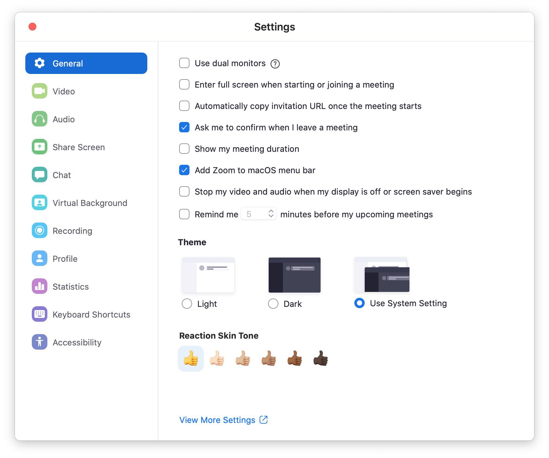The width and height of the screenshot is (549, 458).
Task: Choose the darkest thumbs-up skin tone
Action: 321,359
